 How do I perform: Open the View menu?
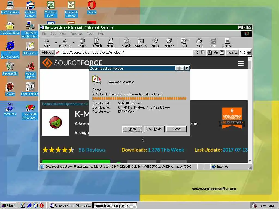[63, 33]
